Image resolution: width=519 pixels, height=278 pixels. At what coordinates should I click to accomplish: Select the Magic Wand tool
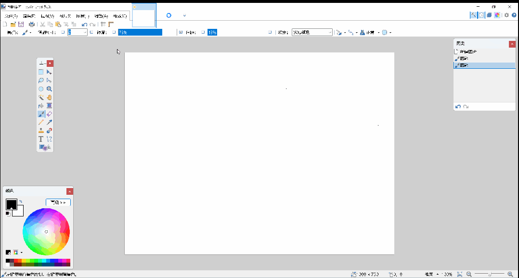tap(41, 97)
